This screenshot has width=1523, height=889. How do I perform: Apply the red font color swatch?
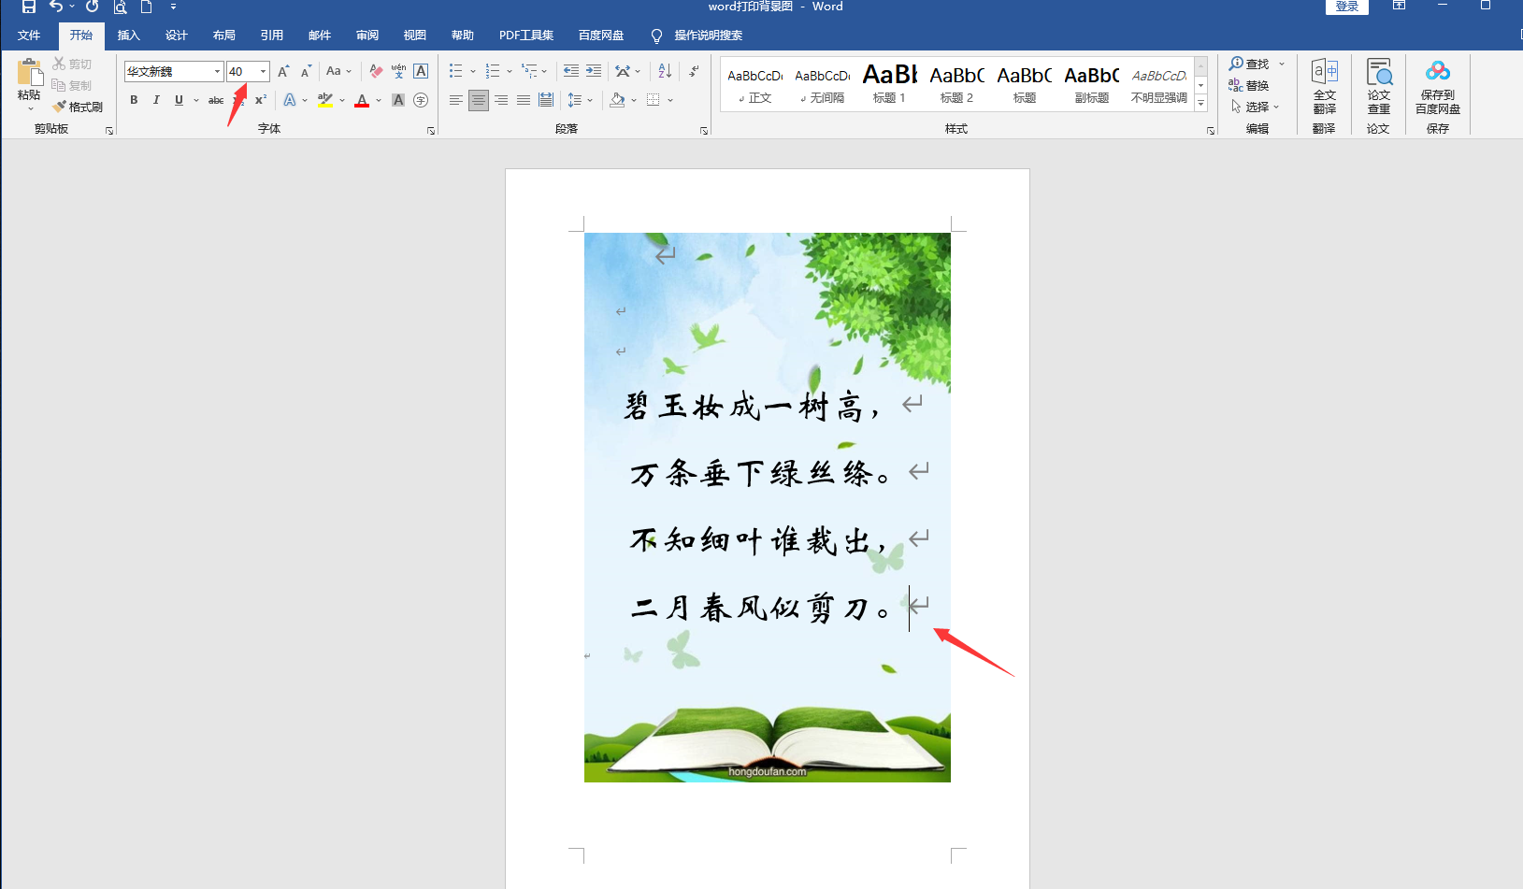click(x=362, y=100)
